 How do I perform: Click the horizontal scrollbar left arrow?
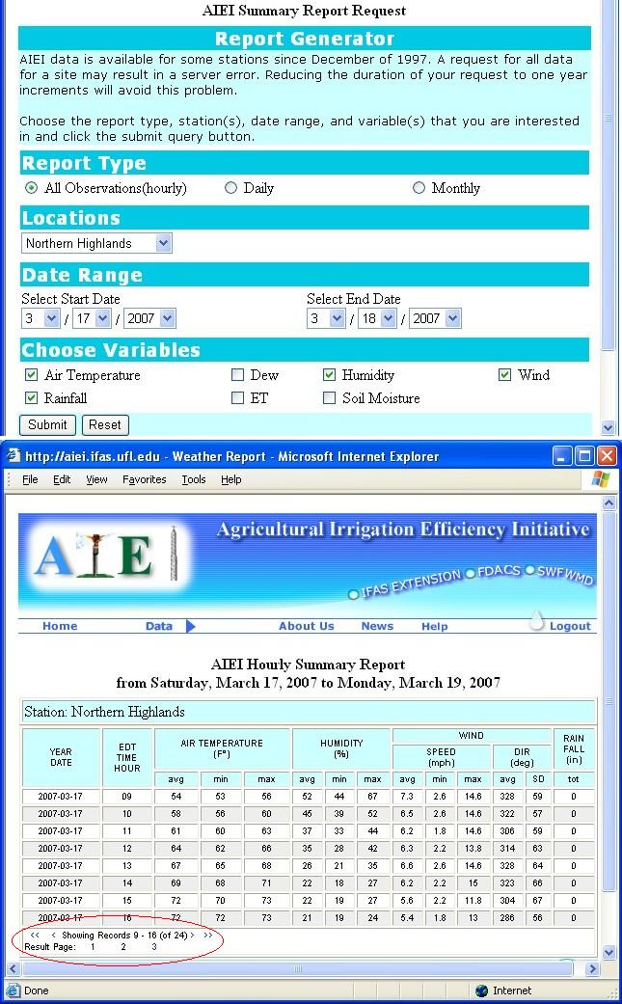14,968
